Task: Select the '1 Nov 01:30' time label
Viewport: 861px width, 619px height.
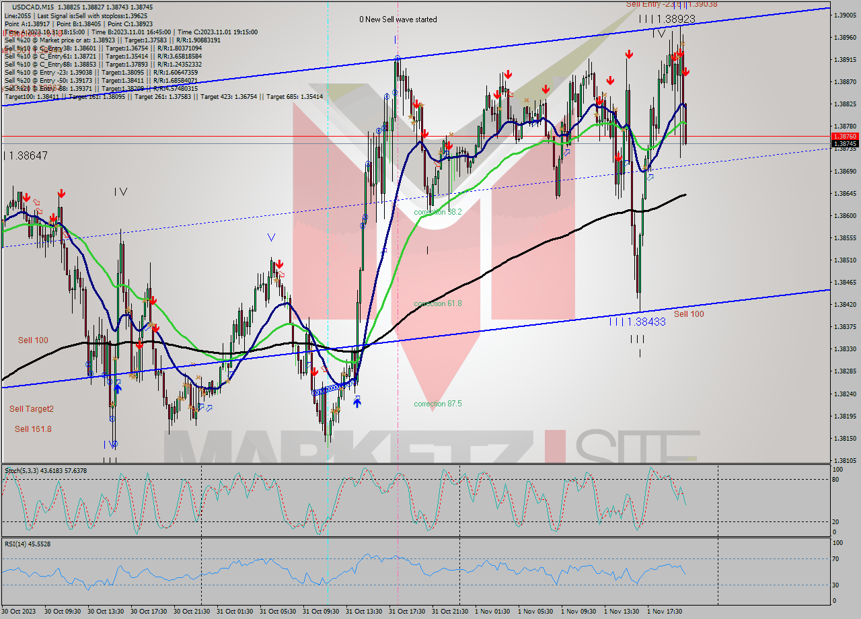Action: (x=492, y=612)
